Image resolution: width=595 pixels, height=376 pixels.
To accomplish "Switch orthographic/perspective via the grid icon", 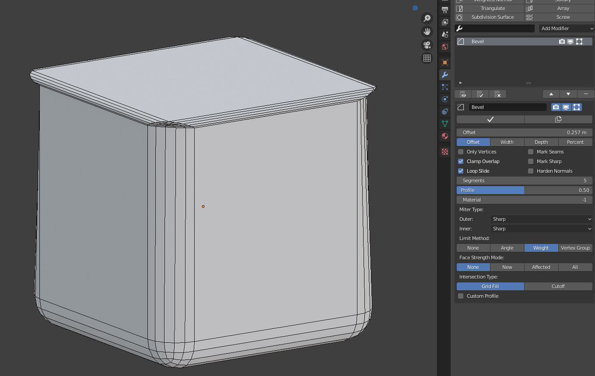I will point(427,58).
